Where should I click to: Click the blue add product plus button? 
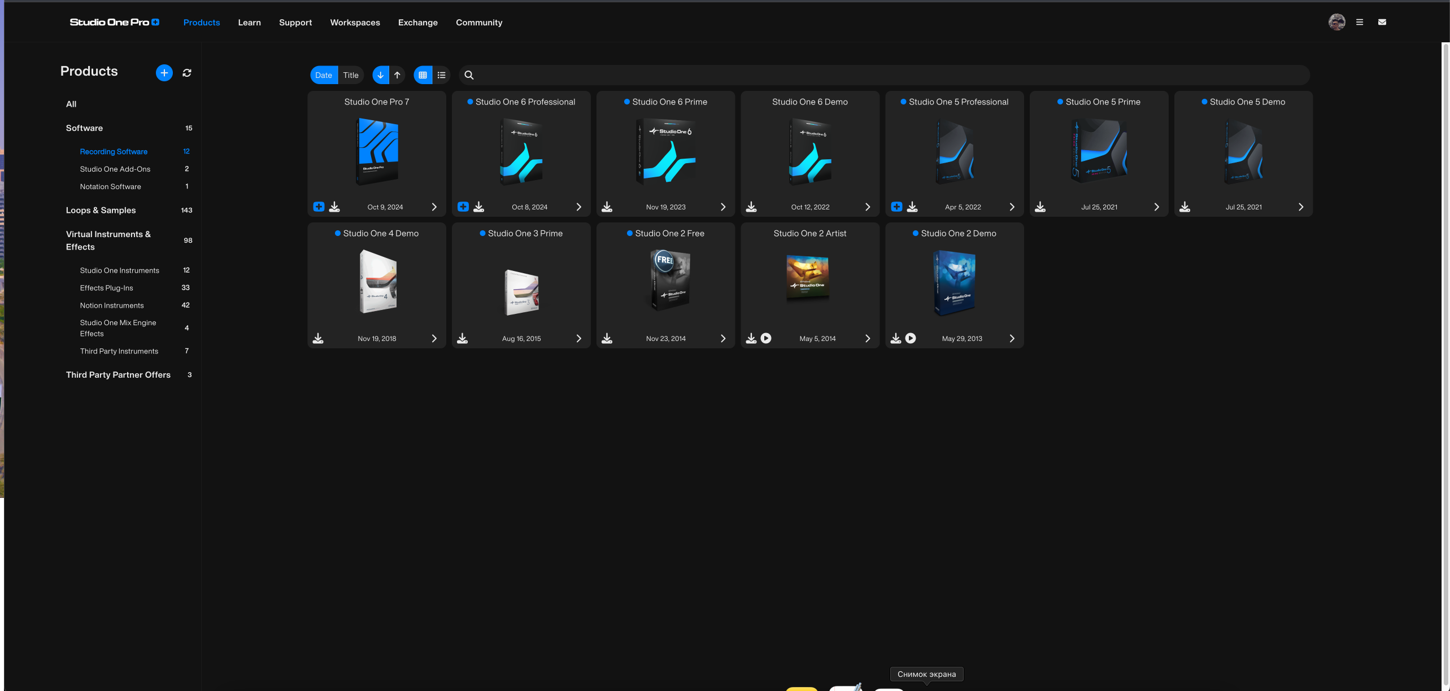click(x=164, y=73)
